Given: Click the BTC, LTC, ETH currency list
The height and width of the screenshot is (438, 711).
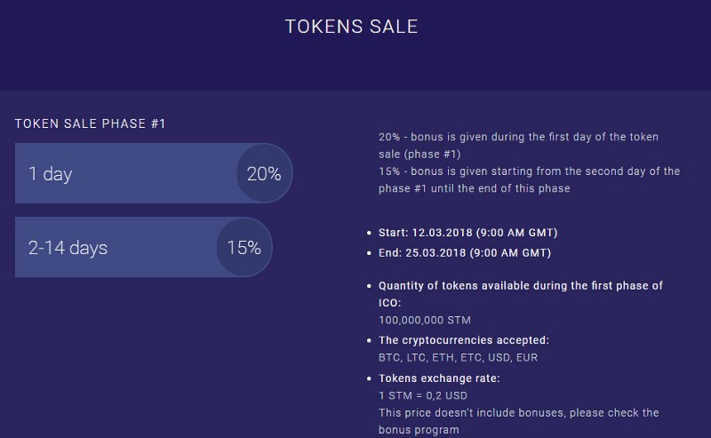Looking at the screenshot, I should 458,357.
